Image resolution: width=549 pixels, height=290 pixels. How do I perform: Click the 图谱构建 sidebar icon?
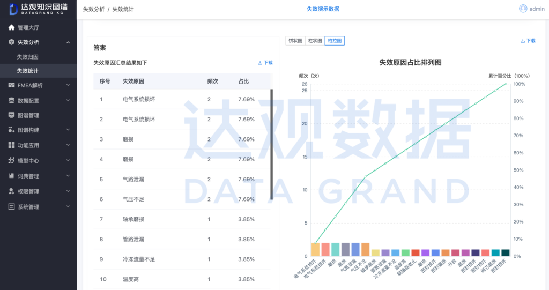pos(12,130)
